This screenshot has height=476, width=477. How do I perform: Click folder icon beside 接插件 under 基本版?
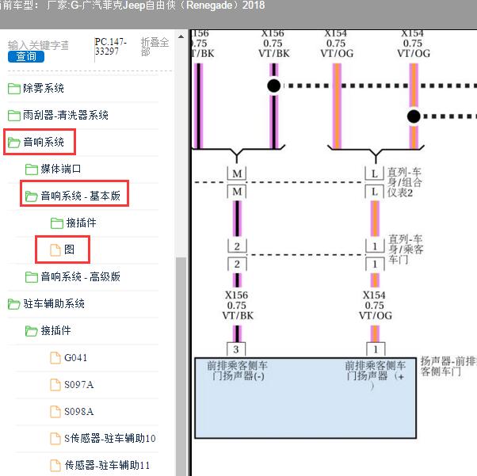pyautogui.click(x=56, y=223)
